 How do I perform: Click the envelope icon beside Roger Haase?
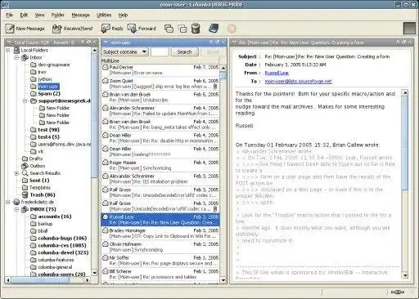coord(106,163)
